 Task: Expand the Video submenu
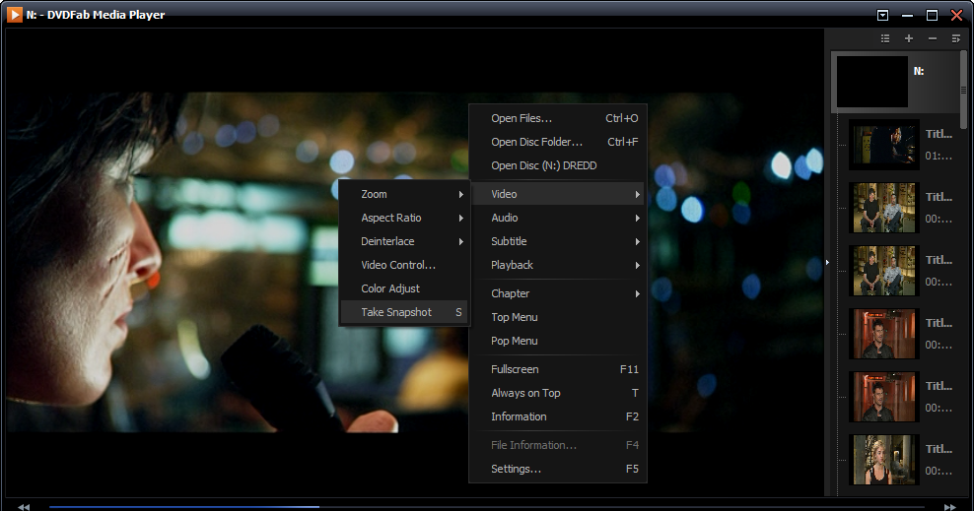558,194
